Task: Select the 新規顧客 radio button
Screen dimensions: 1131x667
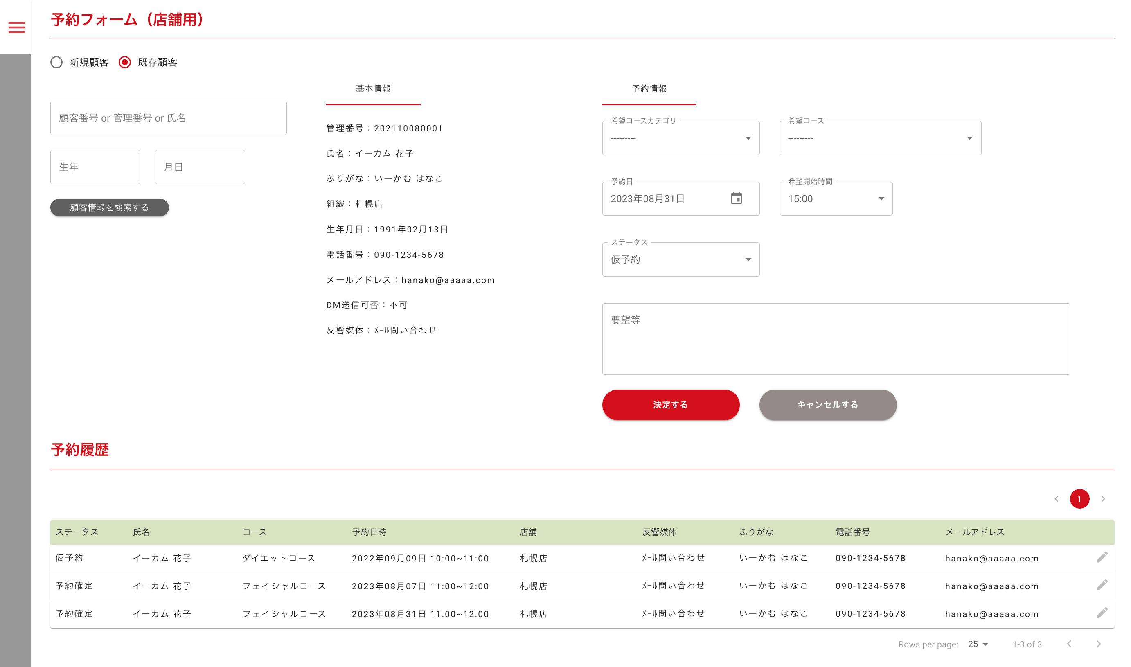Action: [x=56, y=62]
